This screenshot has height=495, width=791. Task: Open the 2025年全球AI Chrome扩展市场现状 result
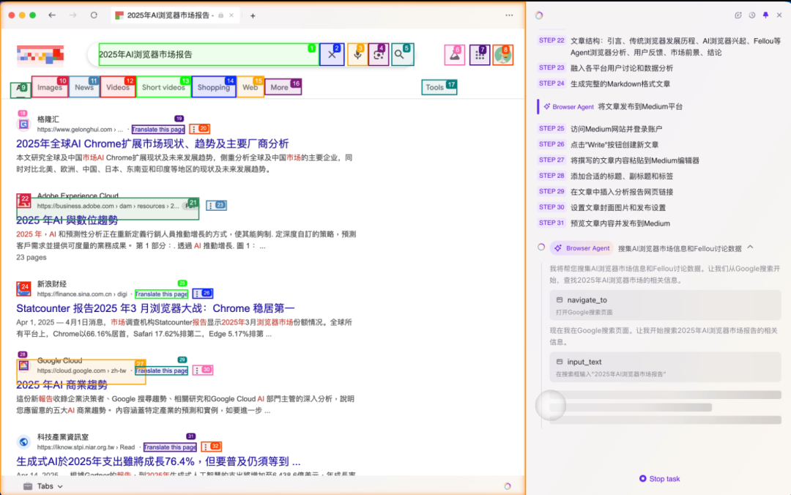152,144
